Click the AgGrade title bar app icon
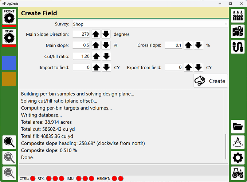Screen dimensions: 247x182 click(x=4, y=4)
